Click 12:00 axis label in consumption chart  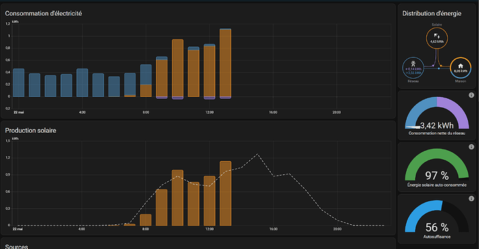pyautogui.click(x=210, y=112)
